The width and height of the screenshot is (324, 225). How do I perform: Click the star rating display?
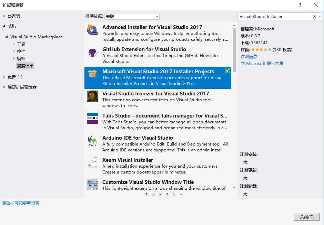pos(261,49)
